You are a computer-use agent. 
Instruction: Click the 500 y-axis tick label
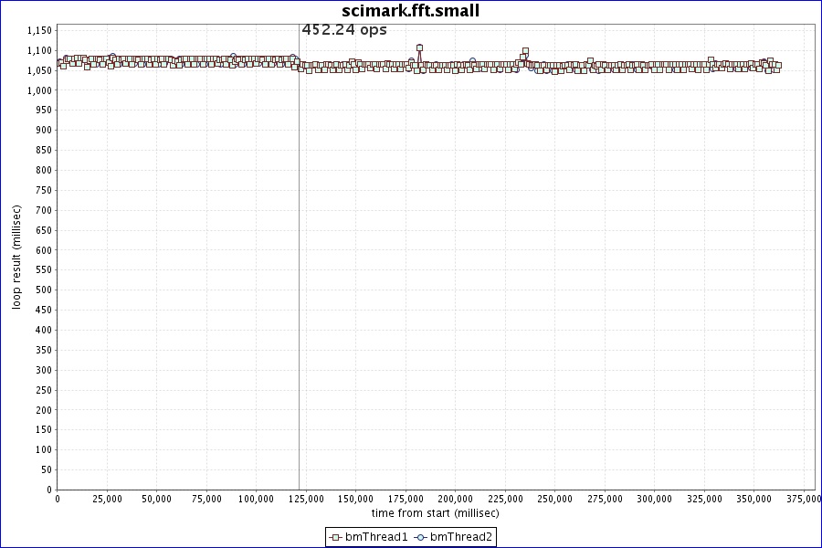[44, 290]
